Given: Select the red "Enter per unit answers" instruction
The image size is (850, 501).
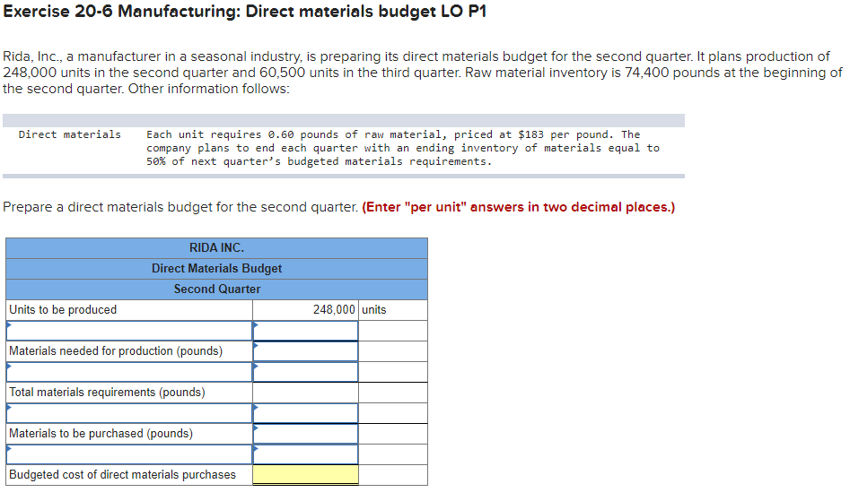Looking at the screenshot, I should [519, 207].
